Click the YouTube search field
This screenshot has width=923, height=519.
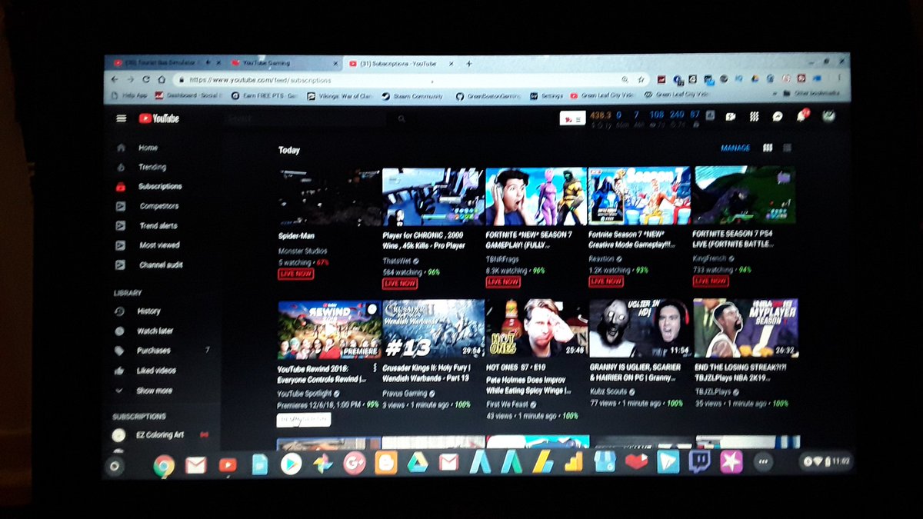coord(305,119)
